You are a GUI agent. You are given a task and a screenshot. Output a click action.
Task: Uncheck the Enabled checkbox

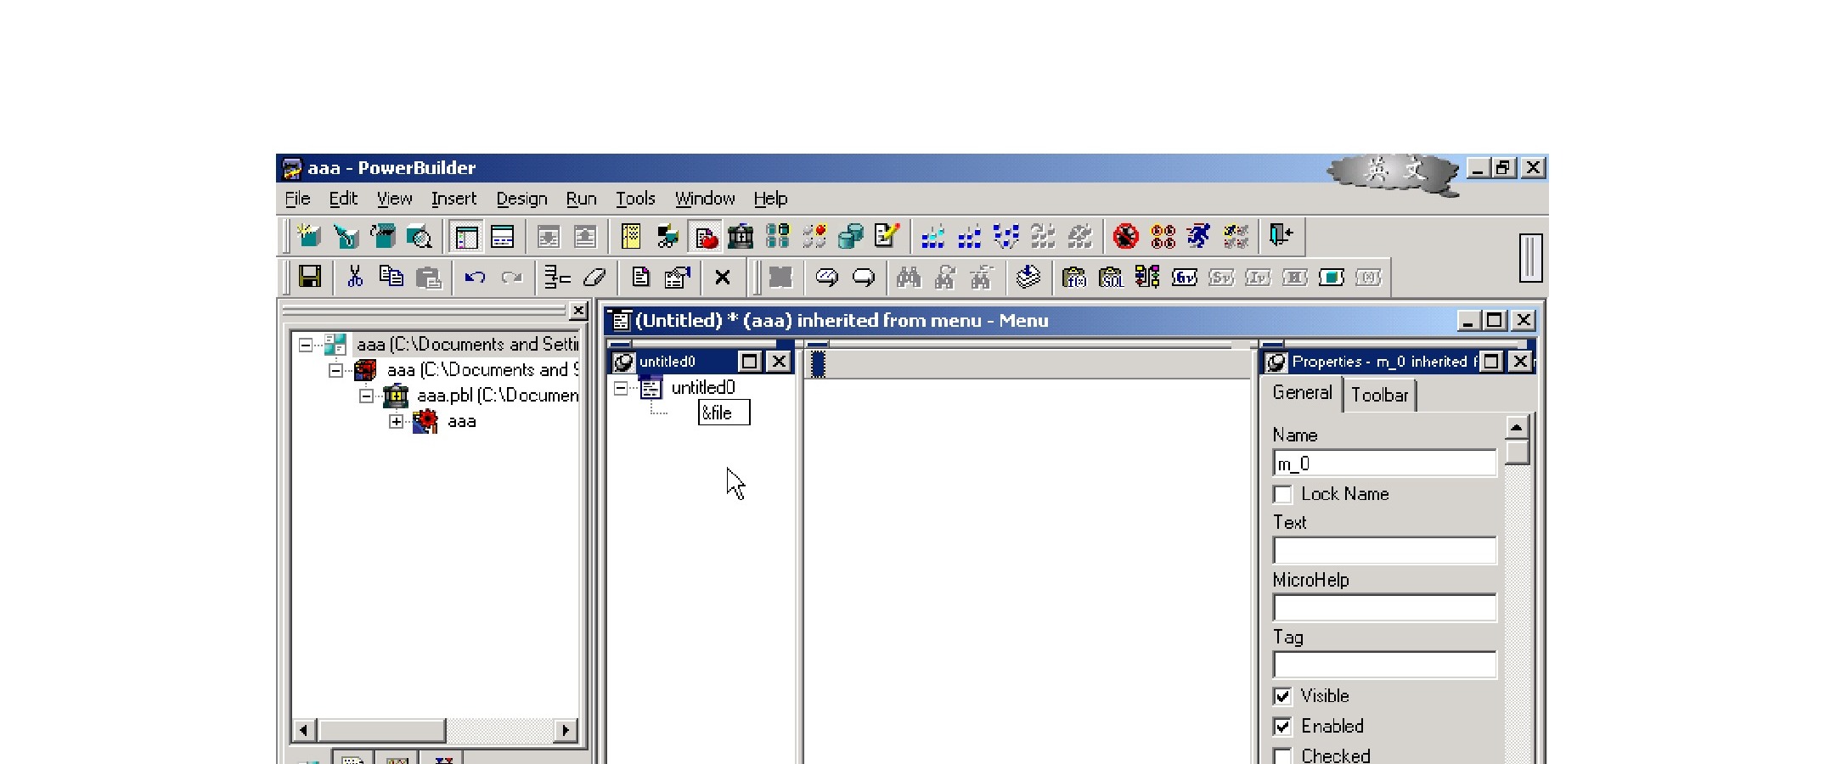point(1282,727)
